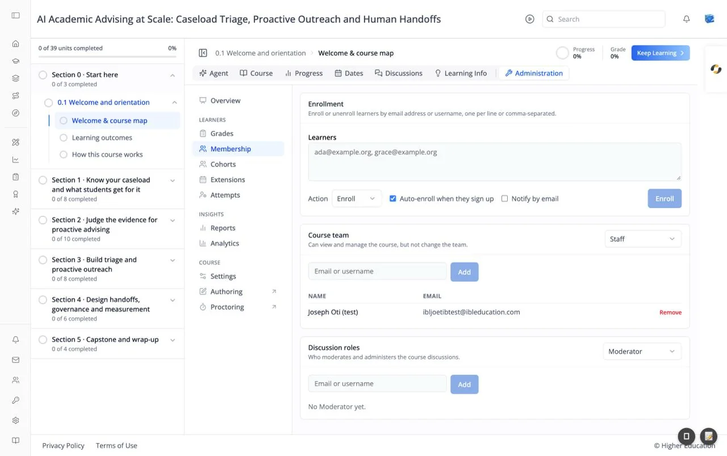Open Learning outcomes unit in outline

click(102, 137)
